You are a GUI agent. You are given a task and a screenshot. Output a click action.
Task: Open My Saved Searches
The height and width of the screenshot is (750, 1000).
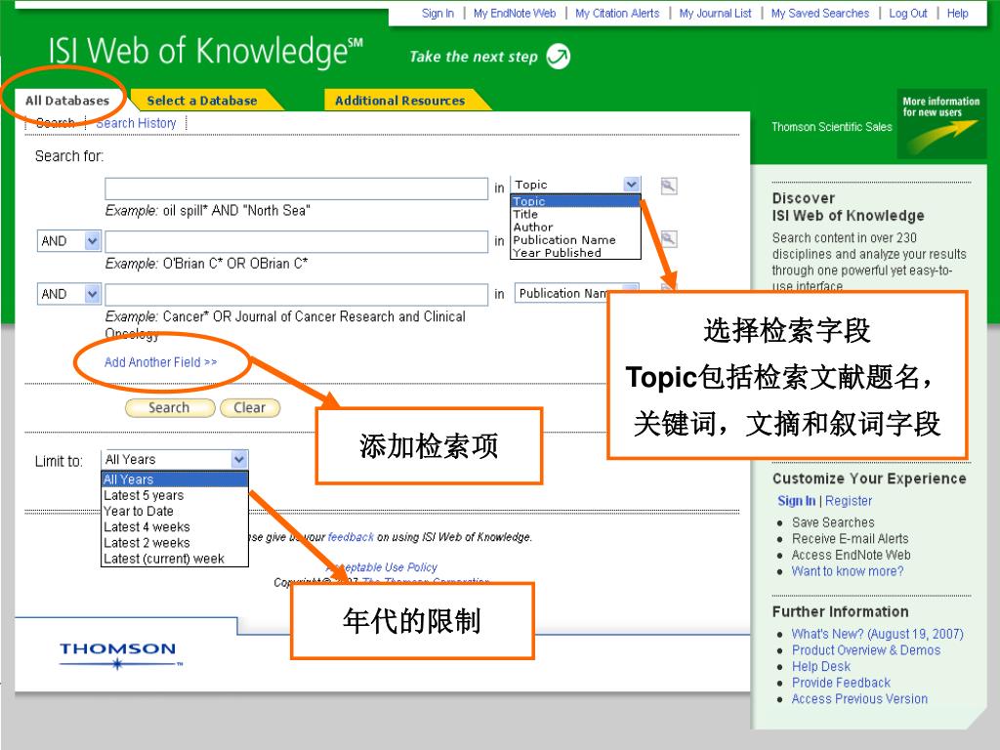[x=820, y=13]
